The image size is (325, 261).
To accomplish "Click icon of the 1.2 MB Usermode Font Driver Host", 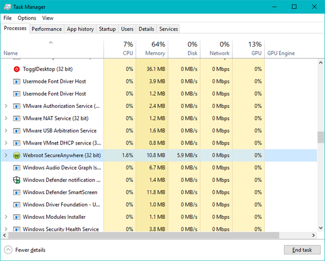I will point(17,94).
